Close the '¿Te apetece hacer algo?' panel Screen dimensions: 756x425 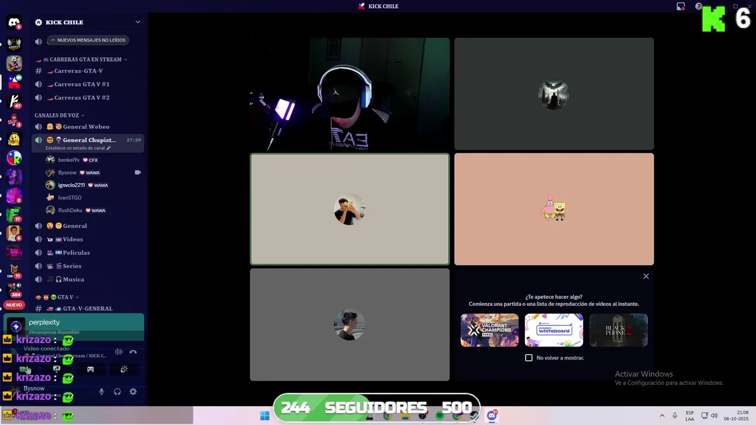[646, 276]
